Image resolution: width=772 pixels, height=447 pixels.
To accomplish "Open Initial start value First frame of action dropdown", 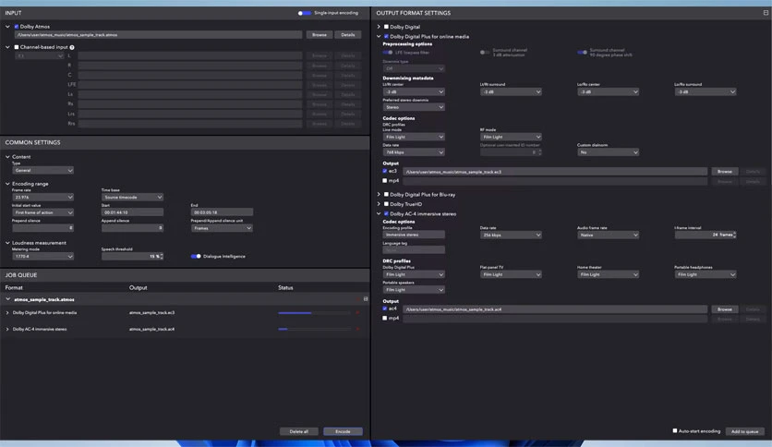I will pos(42,212).
